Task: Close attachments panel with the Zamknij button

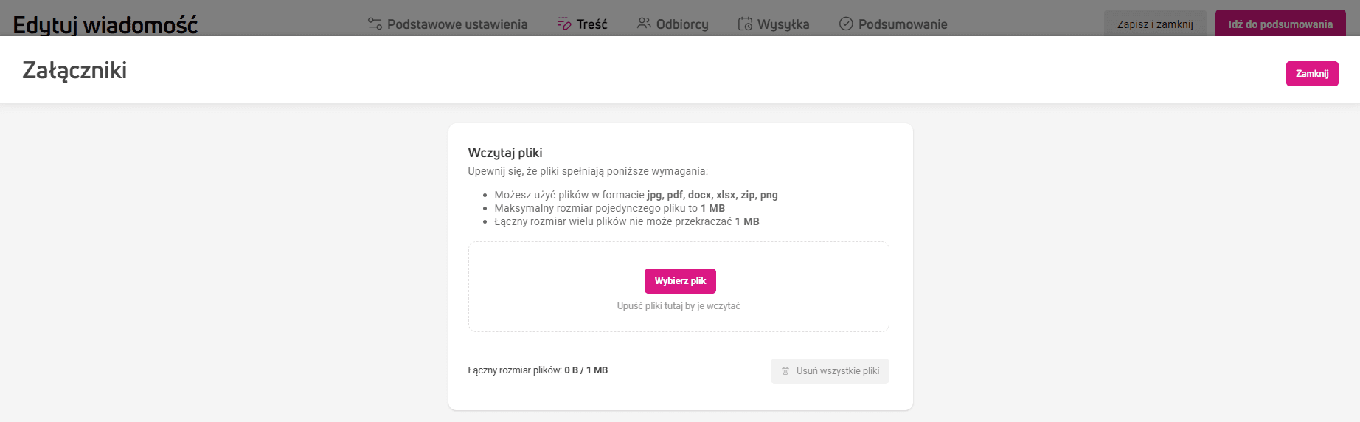Action: pos(1312,74)
